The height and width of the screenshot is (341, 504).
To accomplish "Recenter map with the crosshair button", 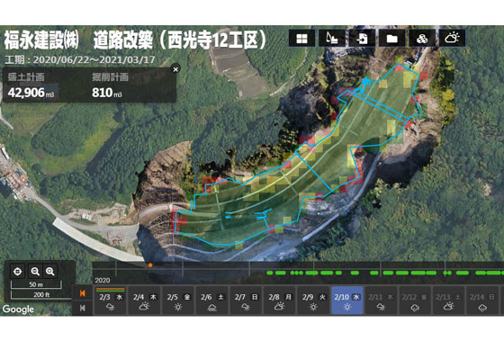I will coord(18,272).
